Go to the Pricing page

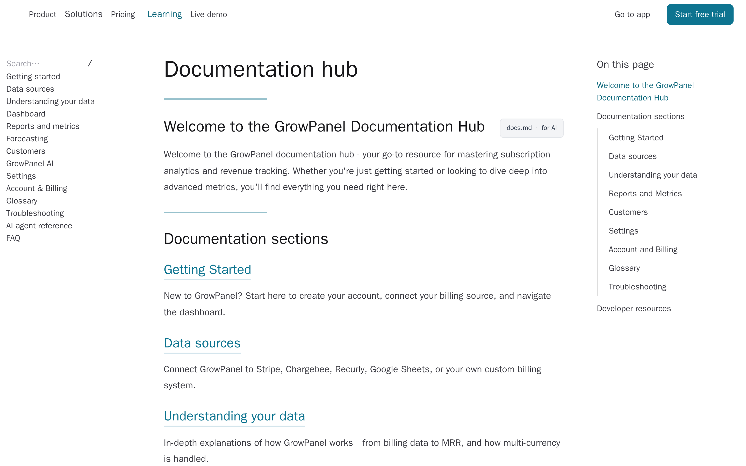pyautogui.click(x=123, y=14)
